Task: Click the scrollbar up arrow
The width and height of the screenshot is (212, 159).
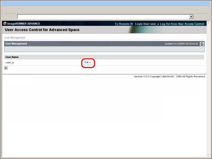Action: [x=208, y=23]
